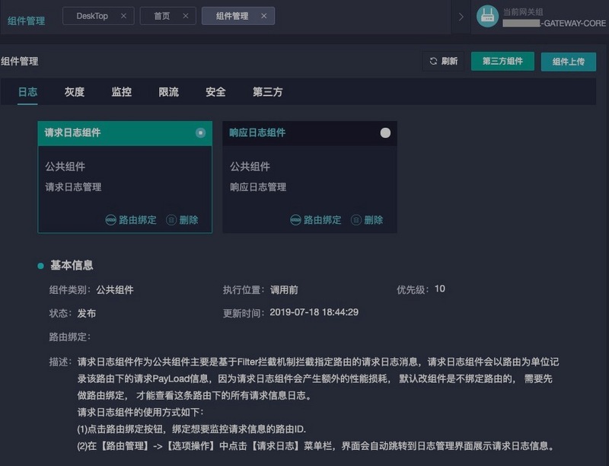This screenshot has height=466, width=609.
Task: Click the delete trash icon on 响应日志组件 card
Action: (356, 219)
